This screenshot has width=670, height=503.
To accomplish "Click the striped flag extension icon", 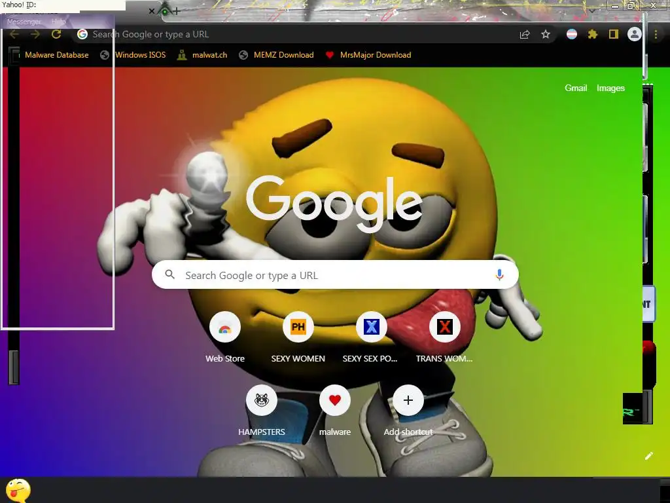I will coord(572,34).
